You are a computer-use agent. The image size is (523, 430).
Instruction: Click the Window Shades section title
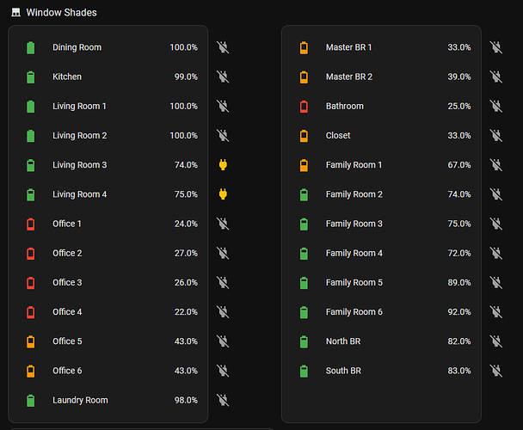(x=61, y=13)
